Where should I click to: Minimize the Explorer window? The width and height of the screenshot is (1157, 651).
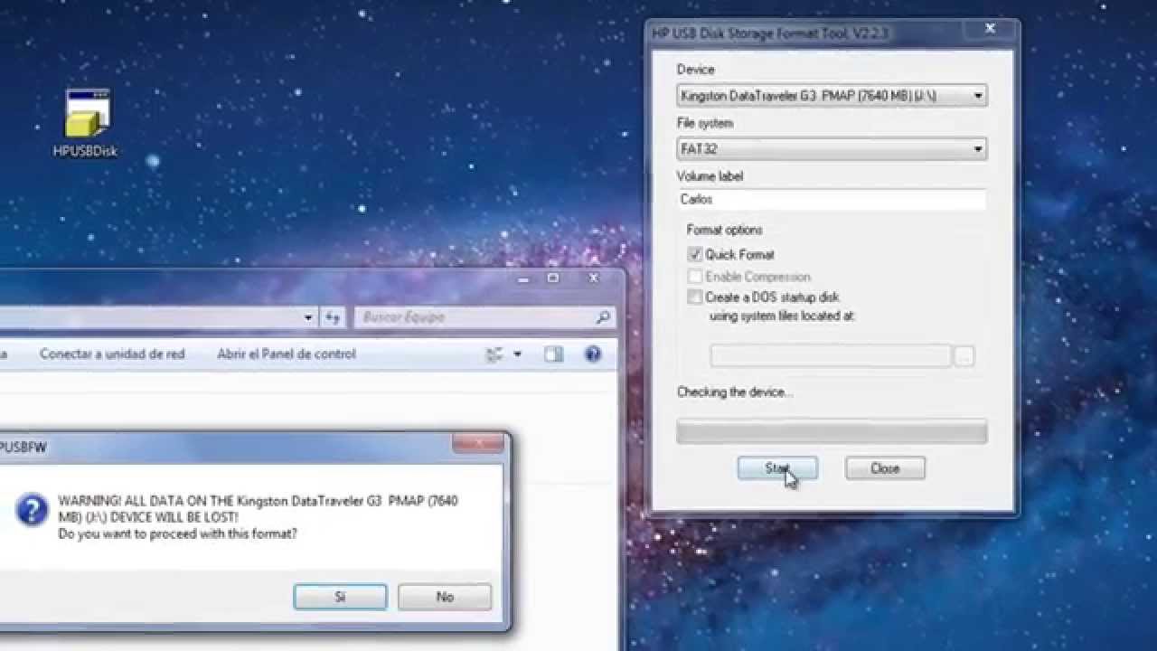(x=522, y=278)
